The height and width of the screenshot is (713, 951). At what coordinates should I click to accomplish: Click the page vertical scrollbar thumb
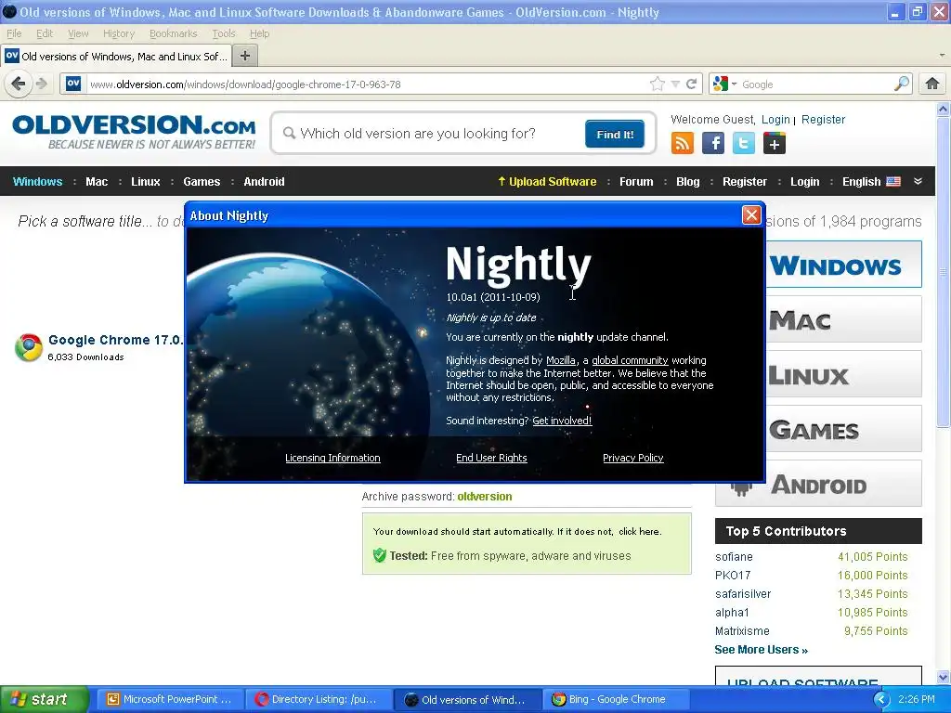pyautogui.click(x=943, y=271)
